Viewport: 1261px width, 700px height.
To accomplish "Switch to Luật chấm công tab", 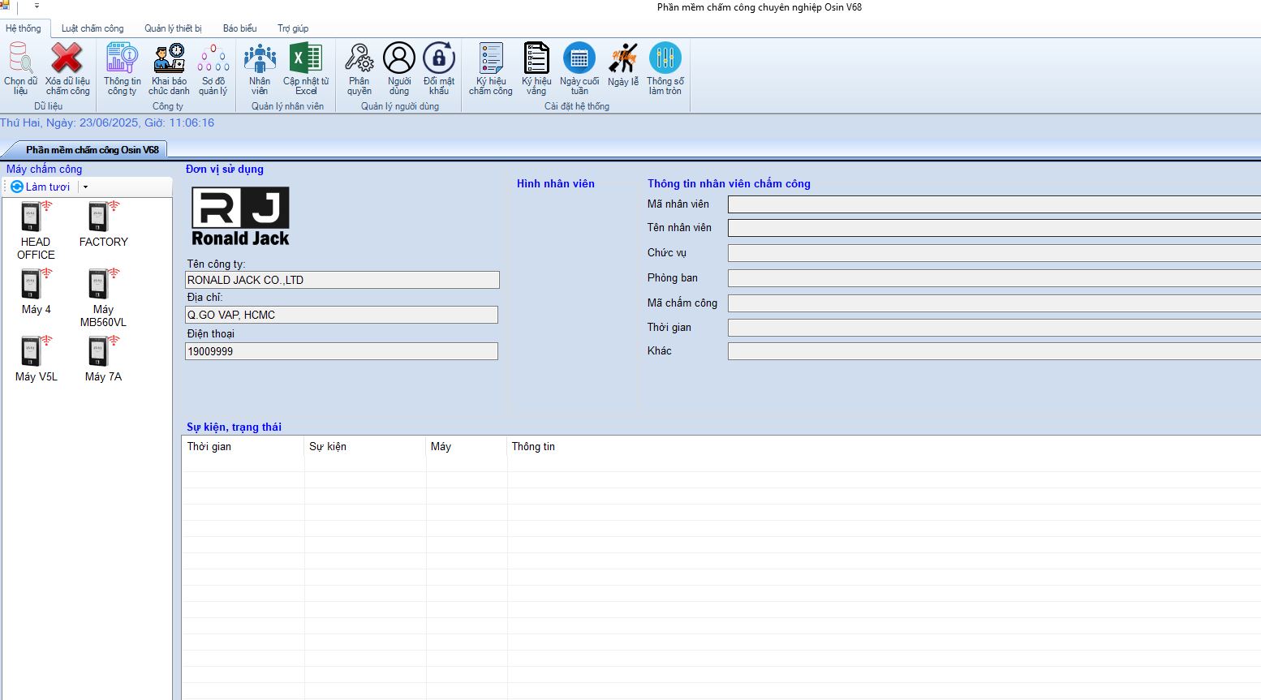I will (93, 28).
